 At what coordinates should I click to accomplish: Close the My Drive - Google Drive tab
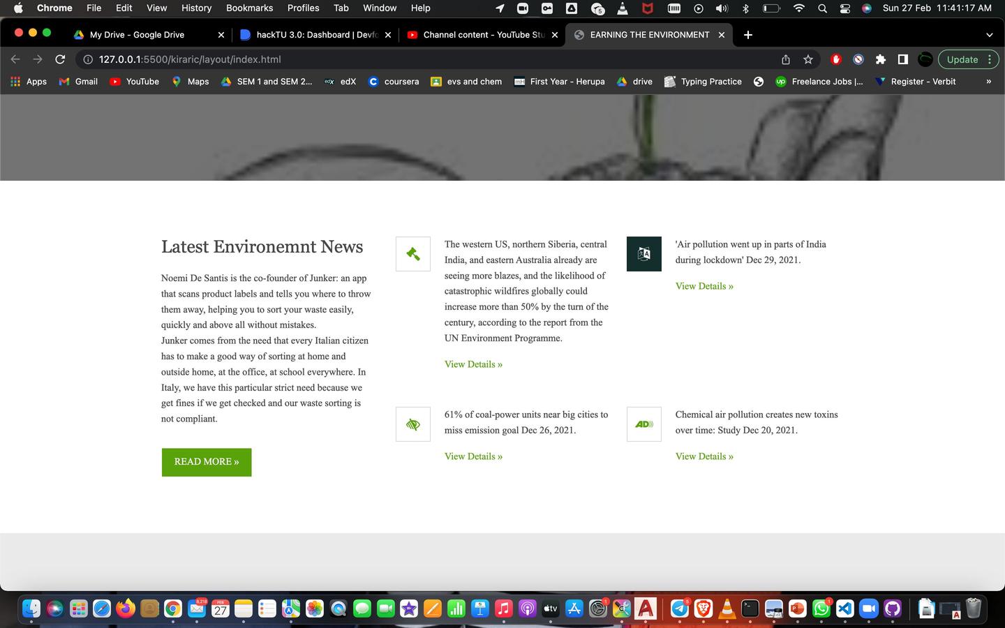tap(221, 35)
